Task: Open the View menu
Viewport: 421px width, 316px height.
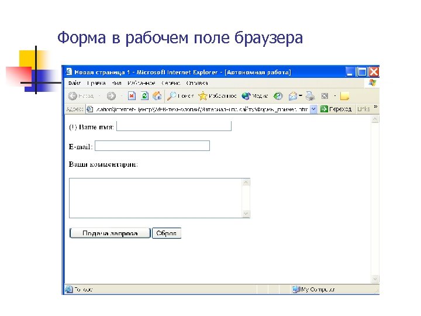Action: (x=116, y=83)
